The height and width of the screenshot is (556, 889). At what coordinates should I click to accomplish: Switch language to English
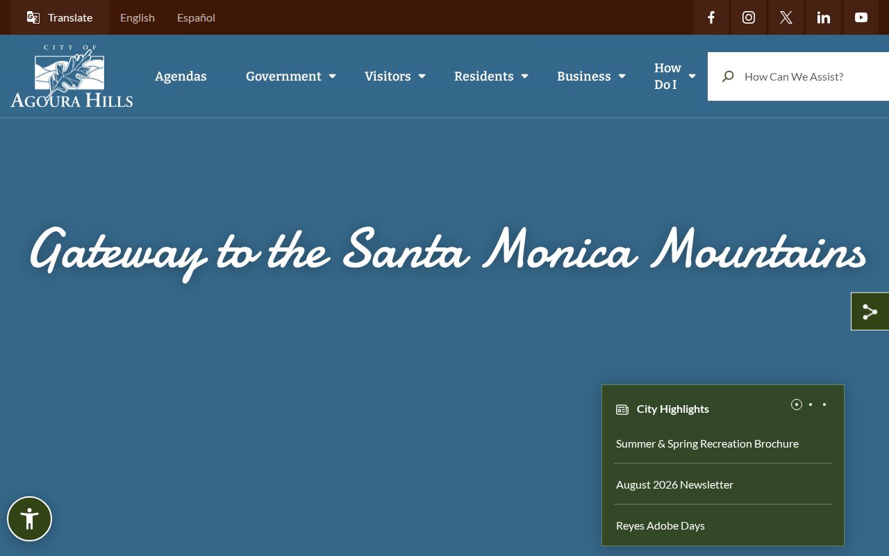[x=138, y=17]
